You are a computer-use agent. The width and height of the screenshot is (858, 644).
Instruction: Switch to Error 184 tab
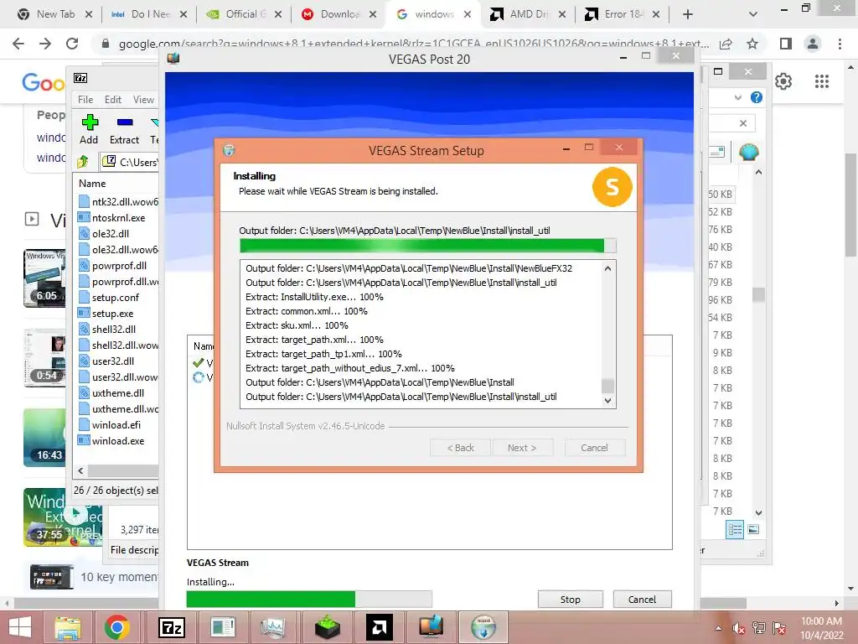(x=623, y=14)
